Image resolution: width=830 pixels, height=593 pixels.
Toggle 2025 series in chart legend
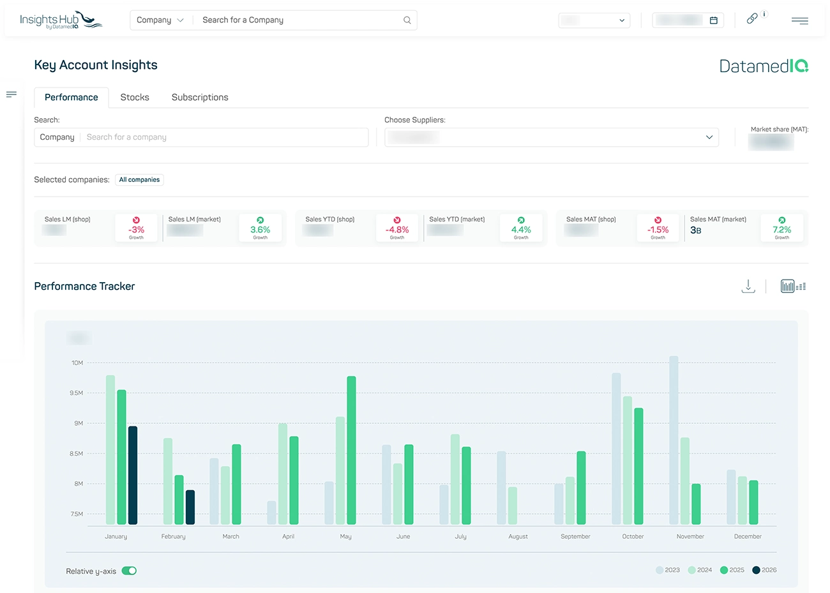pos(732,570)
